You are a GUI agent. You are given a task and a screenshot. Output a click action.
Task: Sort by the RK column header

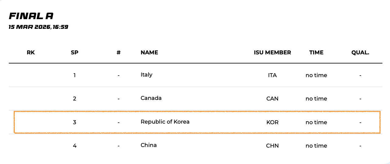click(x=31, y=53)
